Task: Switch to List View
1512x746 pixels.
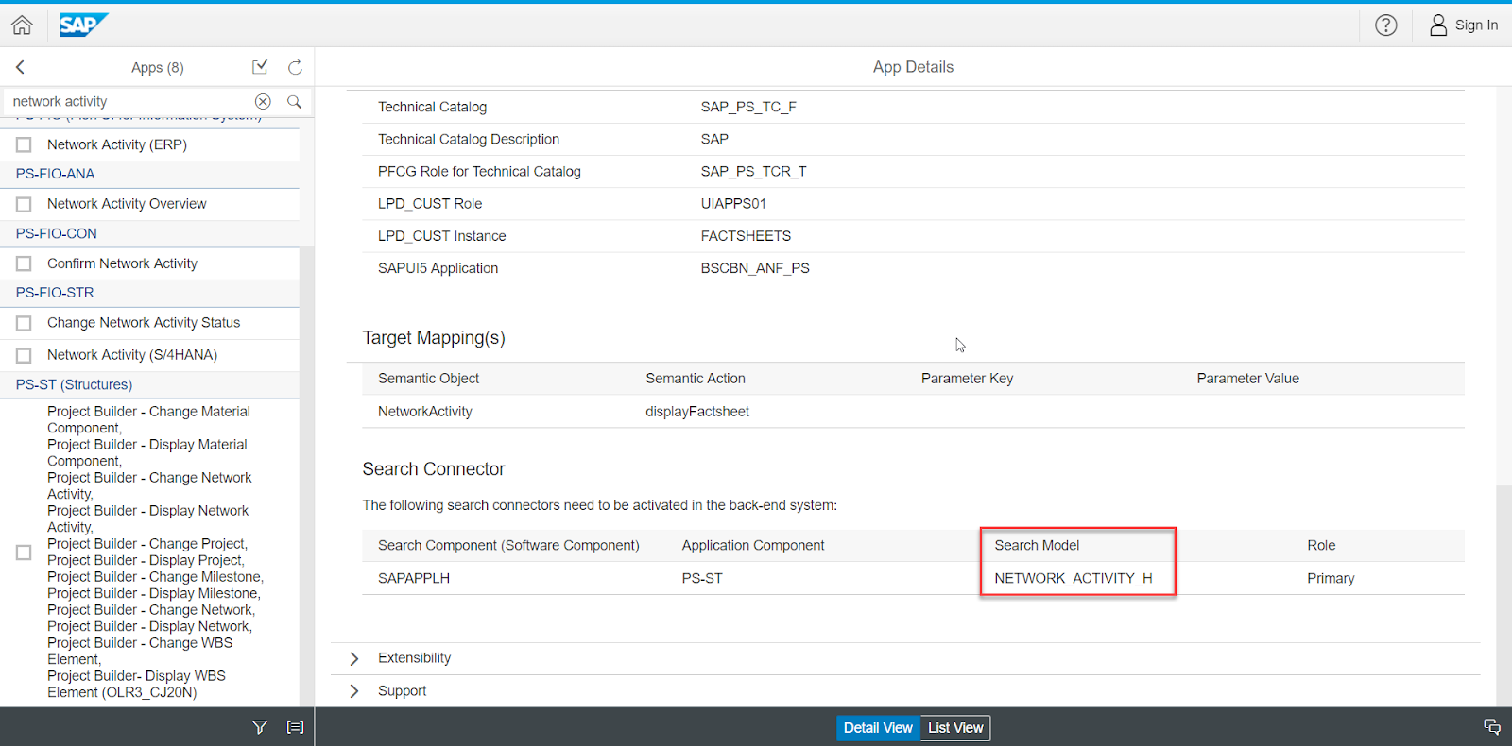Action: pos(955,728)
